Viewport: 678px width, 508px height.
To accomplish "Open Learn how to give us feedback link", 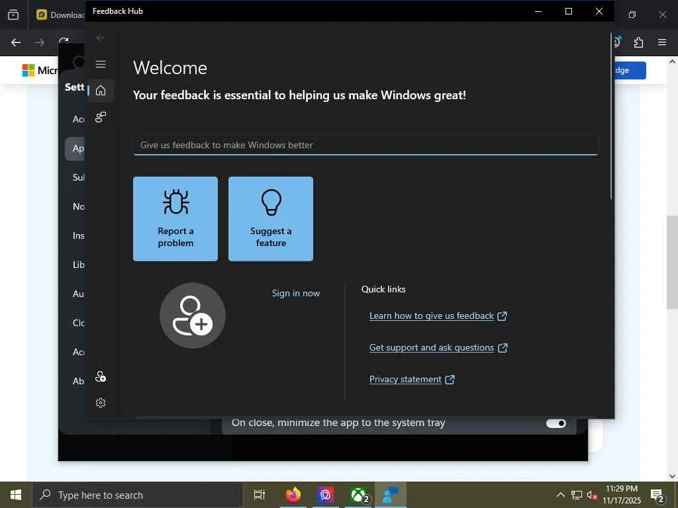I will (438, 316).
